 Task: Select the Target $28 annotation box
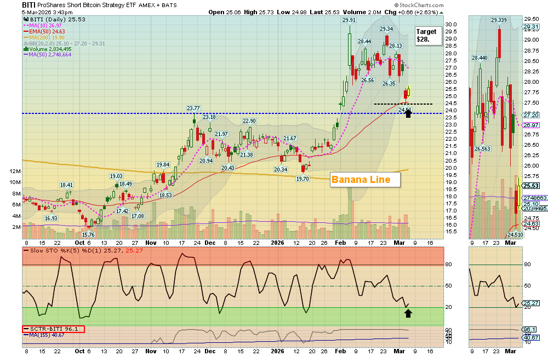click(x=428, y=35)
